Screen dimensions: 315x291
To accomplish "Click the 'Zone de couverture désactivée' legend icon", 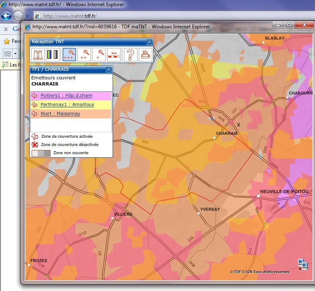I will pos(35,145).
